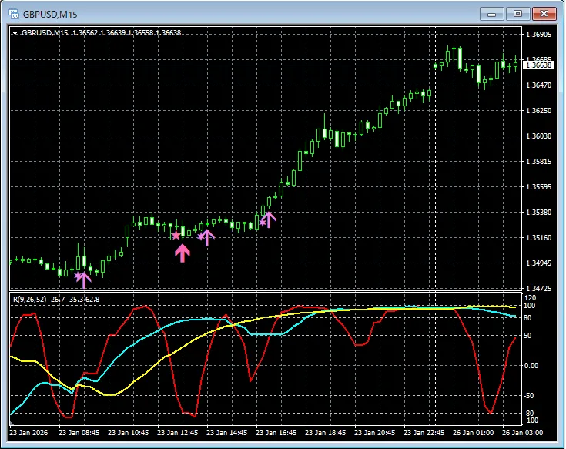Close the GBPUSD,M15 chart window
This screenshot has width=566, height=449.
click(544, 13)
